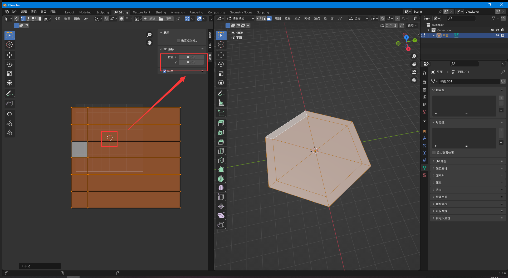Select the Grab sculpt tool in UV editor
Screen dimensions: 508x278
9,114
